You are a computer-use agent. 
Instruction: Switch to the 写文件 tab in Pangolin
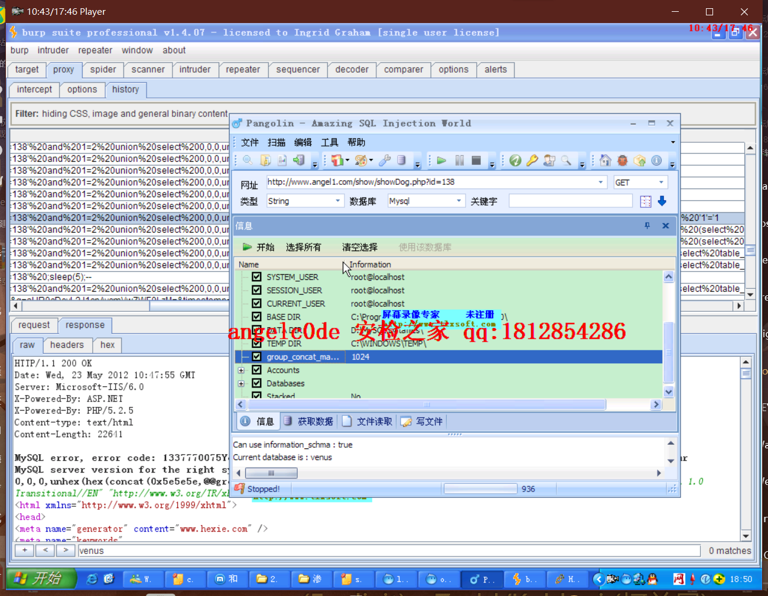click(422, 421)
